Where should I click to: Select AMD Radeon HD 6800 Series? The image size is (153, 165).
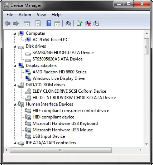(59, 72)
